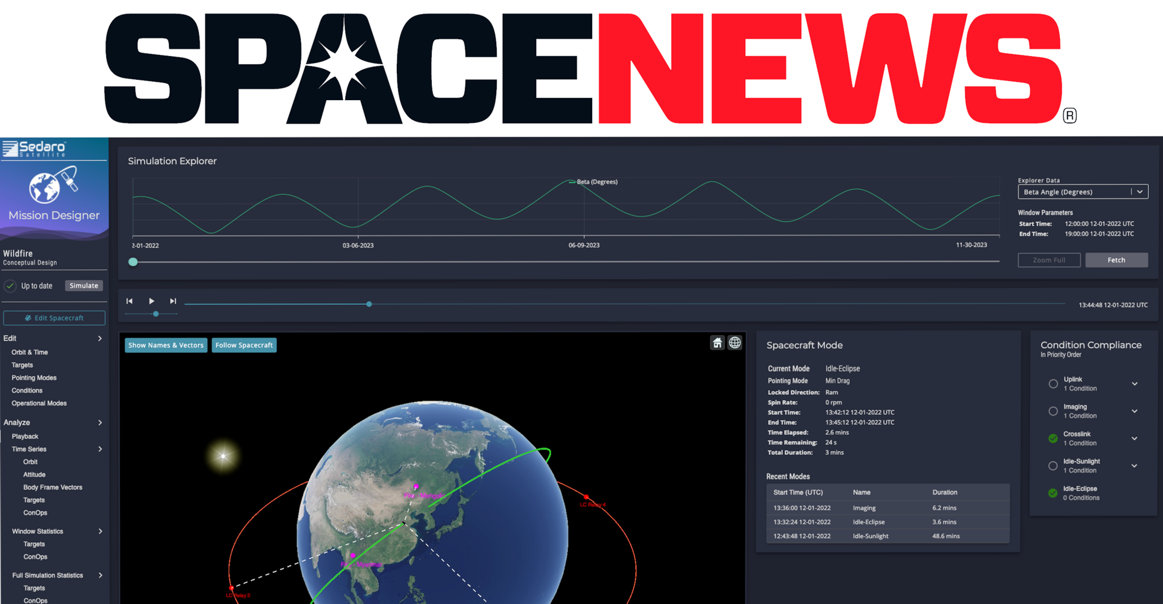Open Time Series Attitude
Image resolution: width=1163 pixels, height=604 pixels.
pos(34,475)
